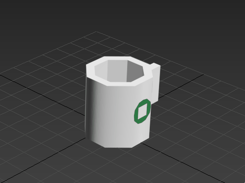
Task: Click inside the mug's hollow interior
Action: (119, 71)
